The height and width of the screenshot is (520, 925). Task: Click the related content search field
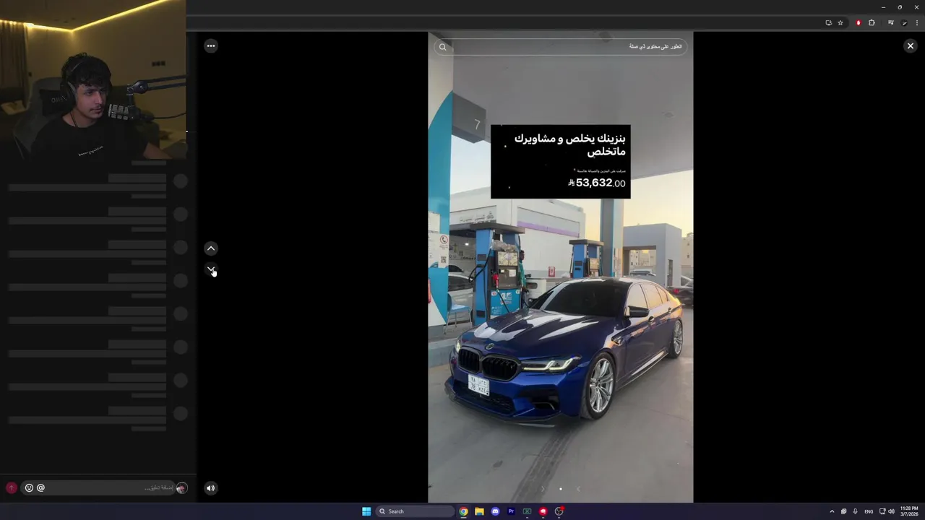point(560,47)
